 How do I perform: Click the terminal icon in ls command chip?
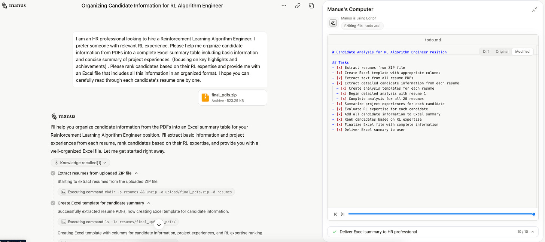pyautogui.click(x=64, y=222)
